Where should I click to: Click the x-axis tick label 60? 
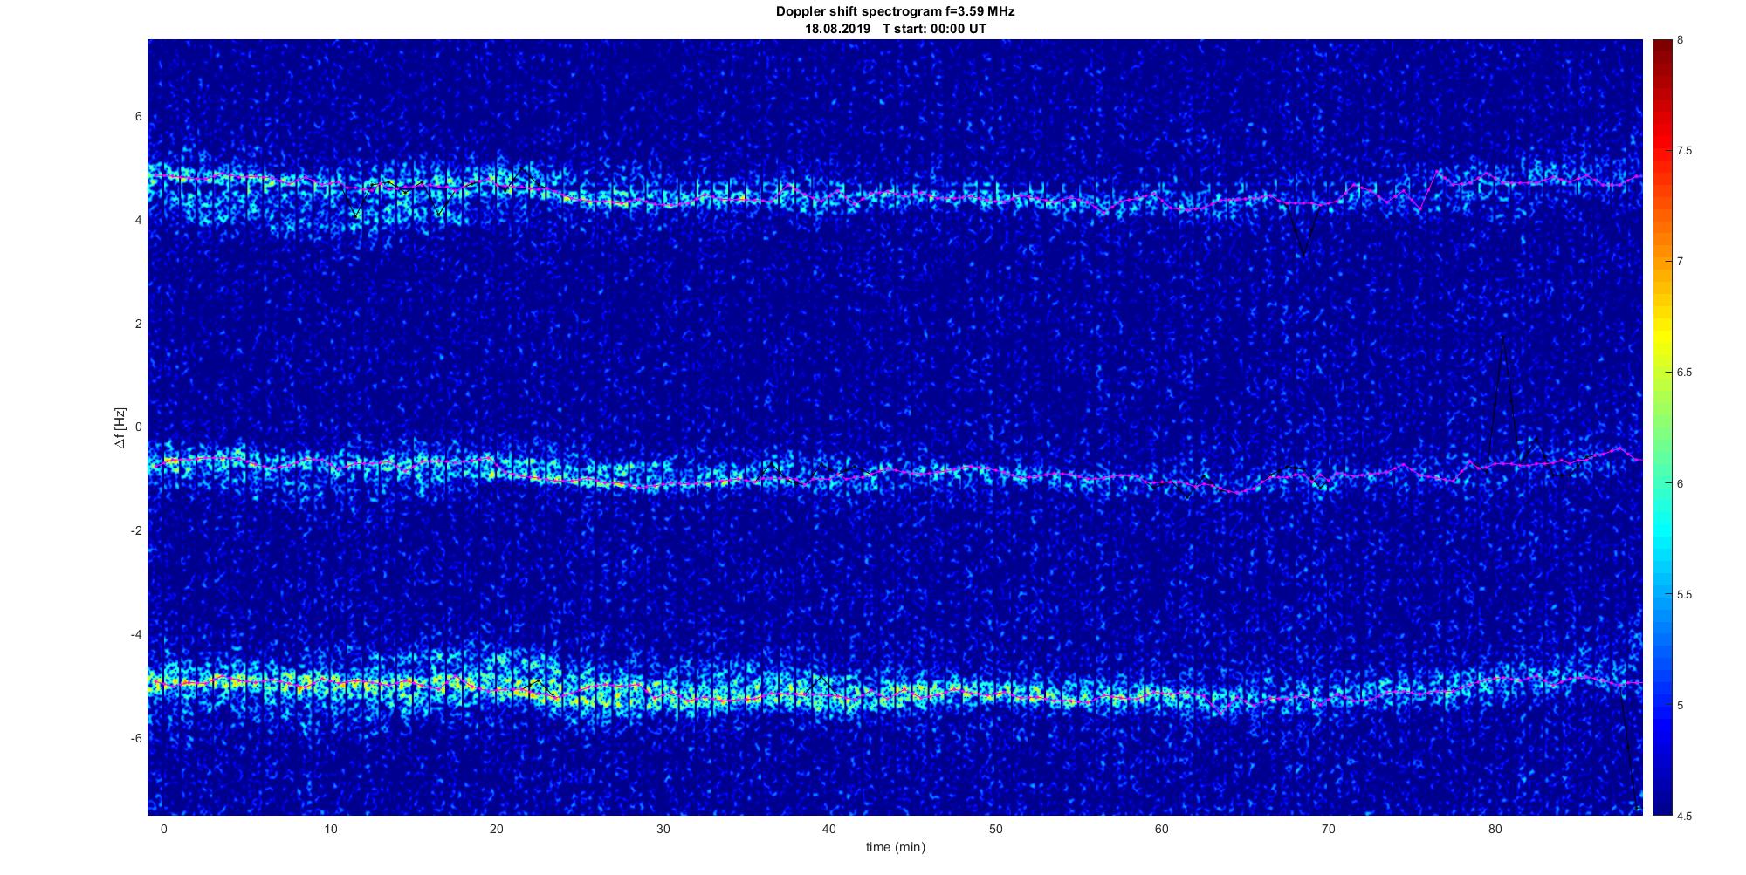coord(1162,829)
